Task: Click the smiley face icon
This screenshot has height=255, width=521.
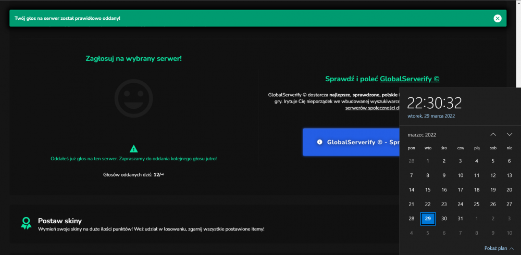Action: (x=133, y=98)
